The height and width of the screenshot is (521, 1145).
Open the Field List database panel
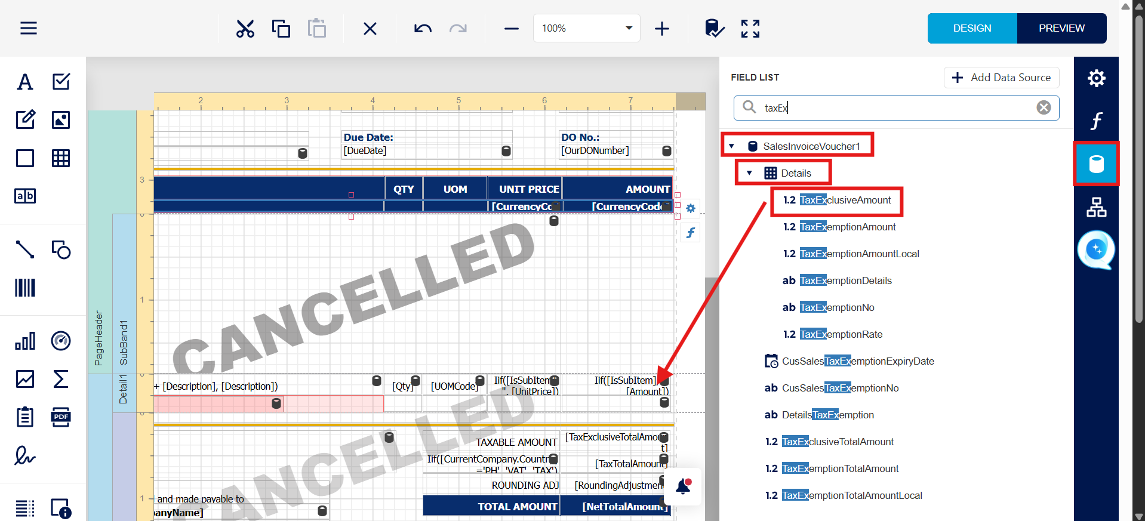point(1097,164)
